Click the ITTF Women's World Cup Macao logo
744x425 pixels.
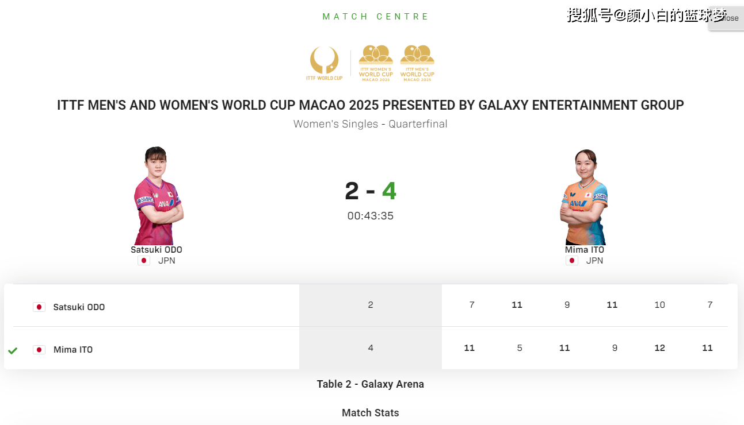pyautogui.click(x=376, y=63)
